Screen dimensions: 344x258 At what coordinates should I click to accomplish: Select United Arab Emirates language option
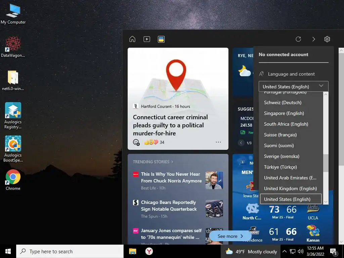point(291,178)
